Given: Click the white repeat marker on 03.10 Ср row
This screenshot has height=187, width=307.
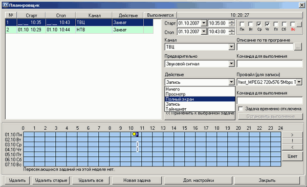Looking at the screenshot, I should click(138, 145).
